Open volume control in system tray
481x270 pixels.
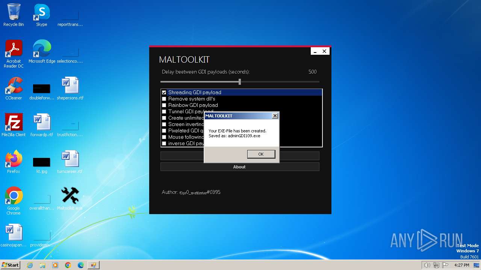[x=427, y=265]
